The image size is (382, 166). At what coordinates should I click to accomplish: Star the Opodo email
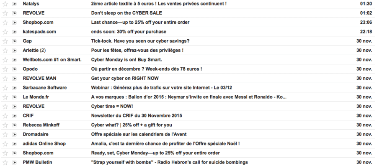(x=5, y=69)
